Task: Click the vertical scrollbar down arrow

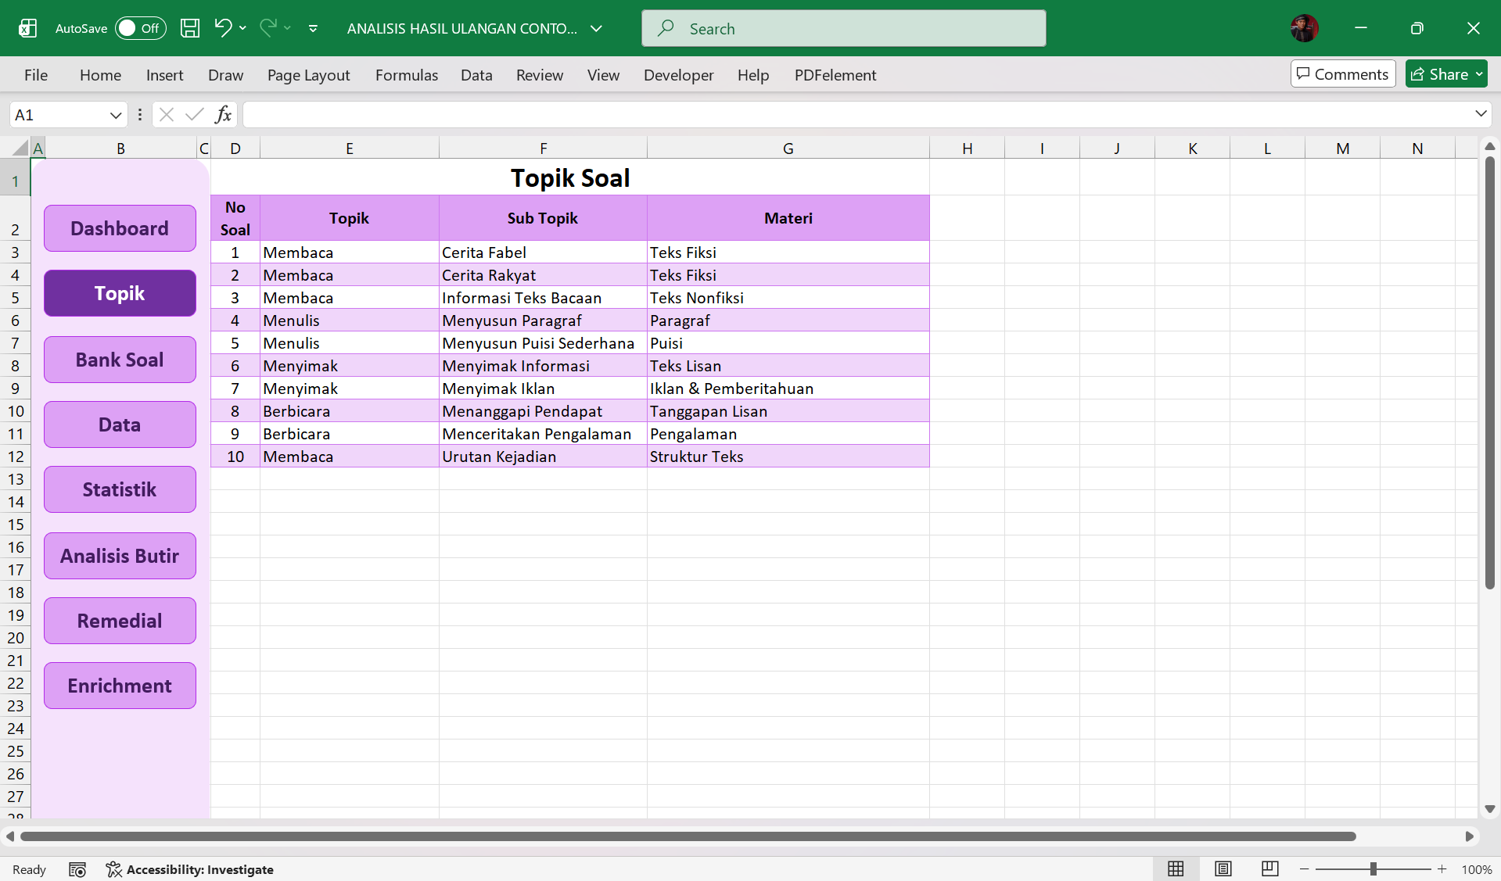Action: pos(1489,809)
